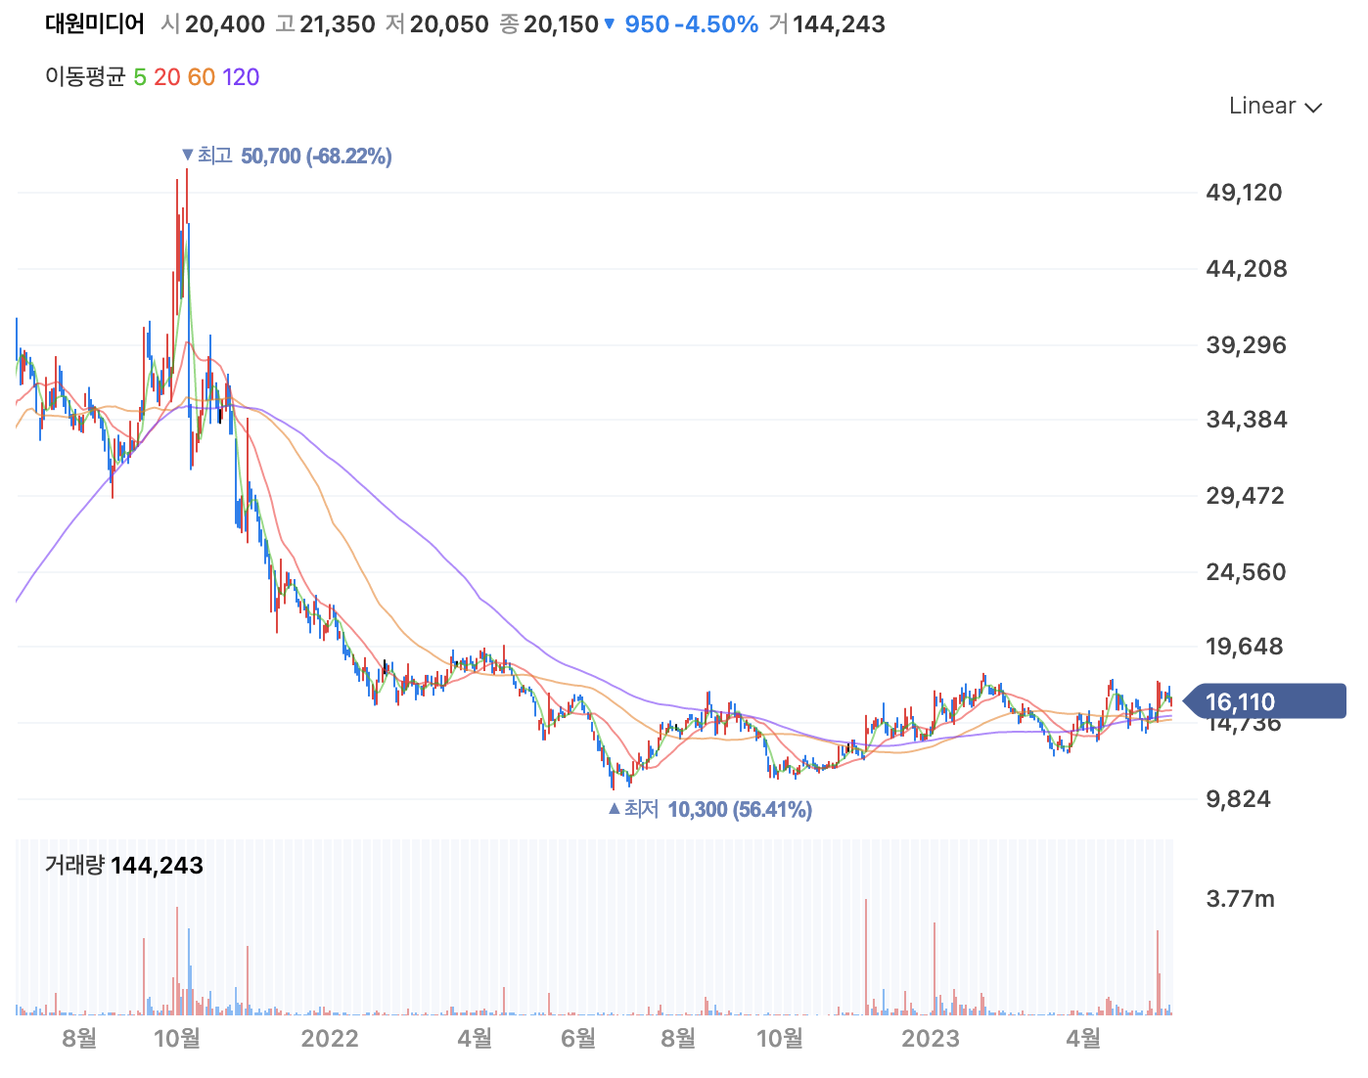1368x1078 pixels.
Task: Click the 9,824 price axis label
Action: click(x=1238, y=799)
